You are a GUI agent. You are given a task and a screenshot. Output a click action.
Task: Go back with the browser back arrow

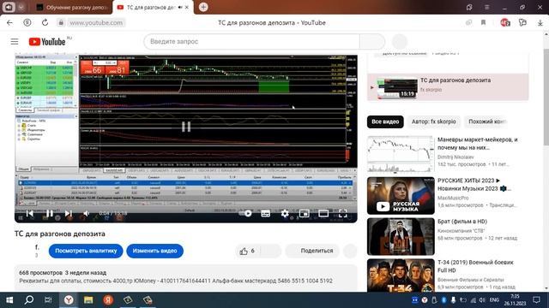coord(9,23)
